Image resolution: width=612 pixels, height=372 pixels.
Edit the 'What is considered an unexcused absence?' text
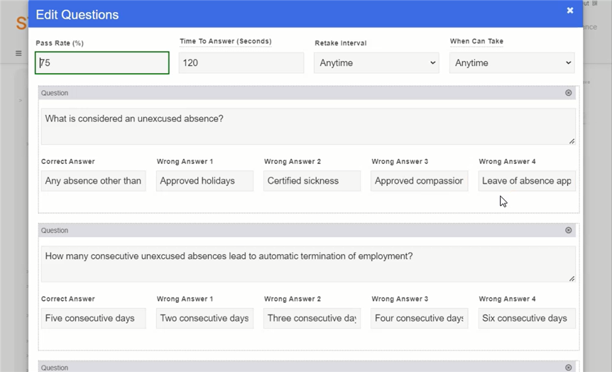point(308,127)
